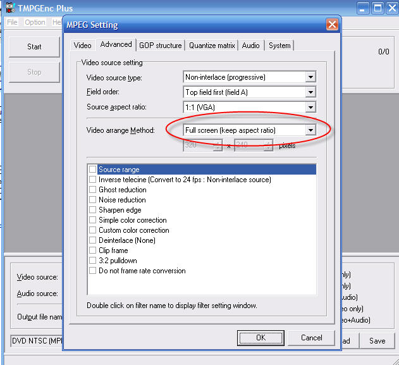Expand the Video arrange Method dropdown

click(310, 130)
